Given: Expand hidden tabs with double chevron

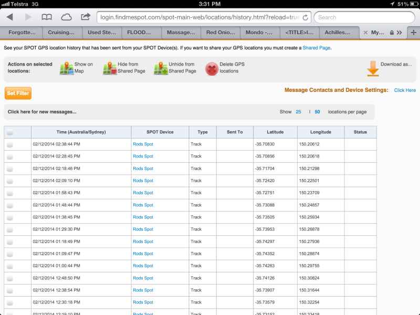Looking at the screenshot, I should 400,33.
